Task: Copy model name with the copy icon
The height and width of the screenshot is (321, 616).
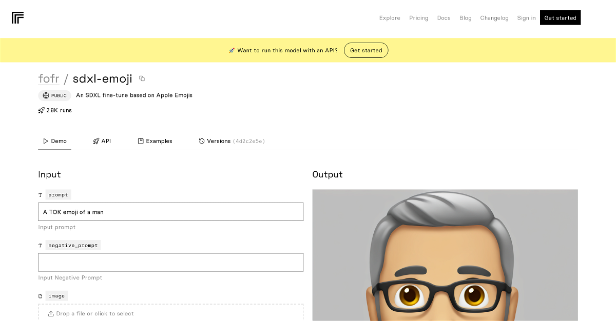Action: [142, 78]
